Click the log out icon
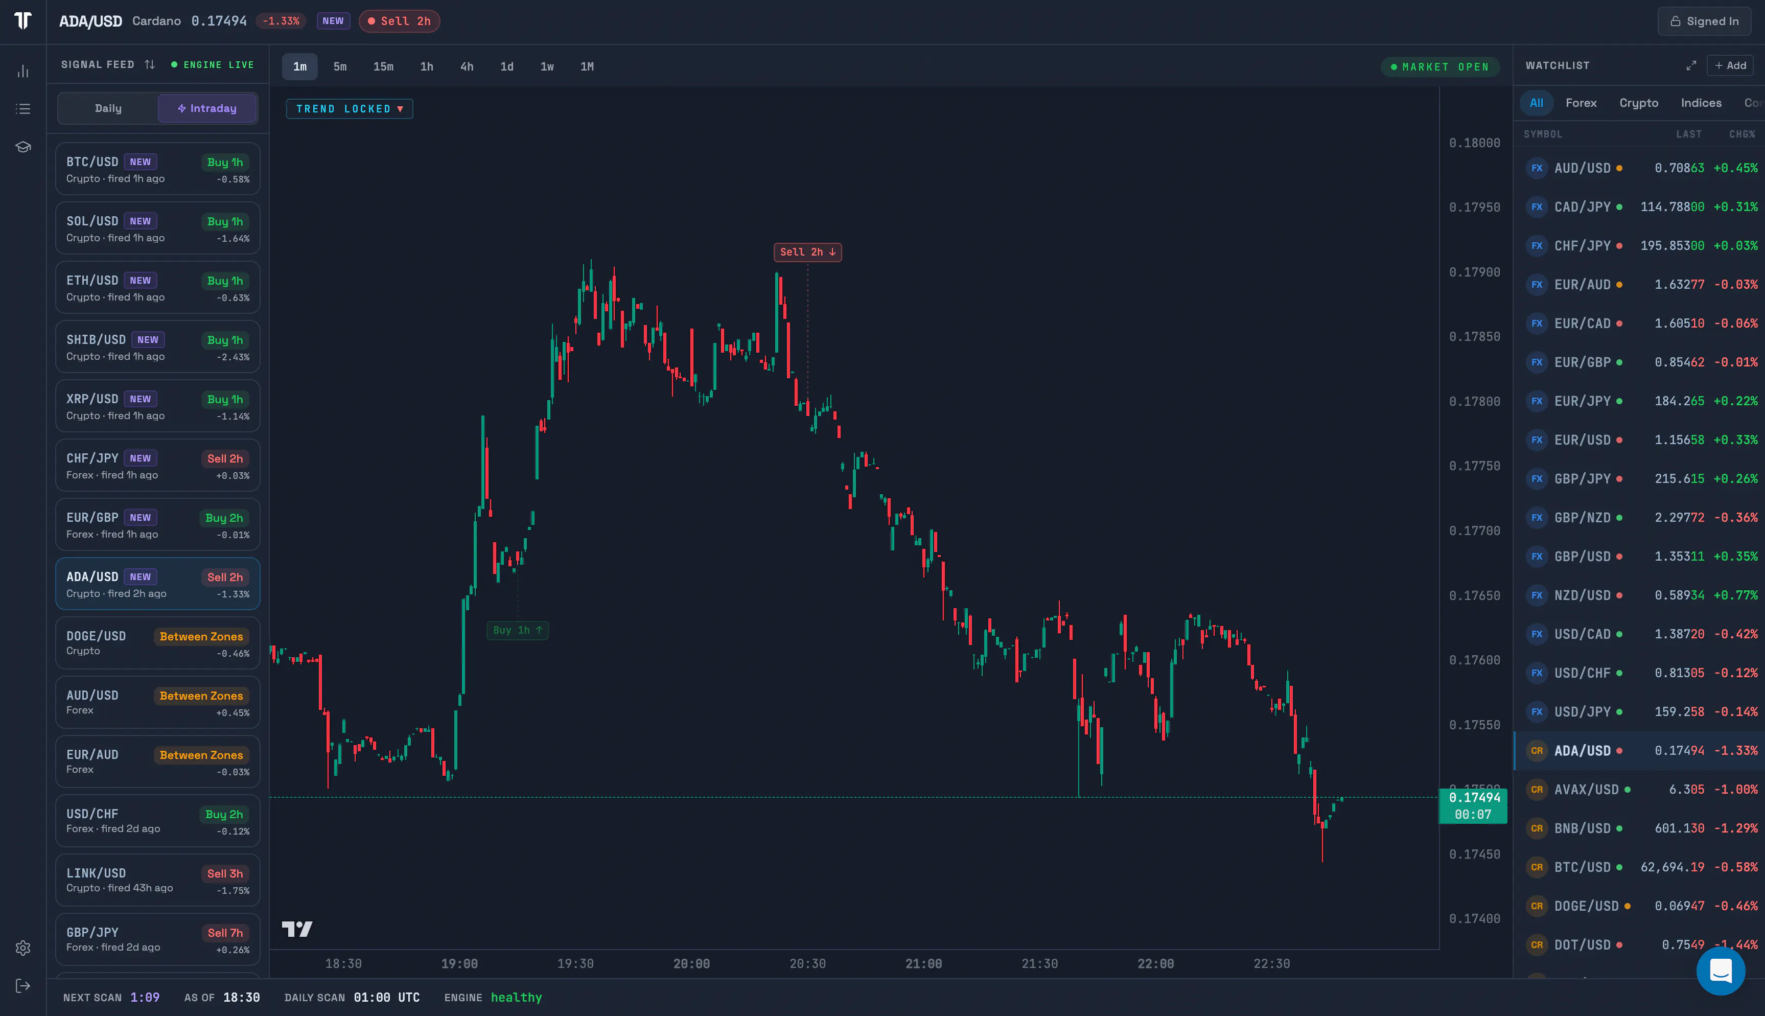 (23, 985)
